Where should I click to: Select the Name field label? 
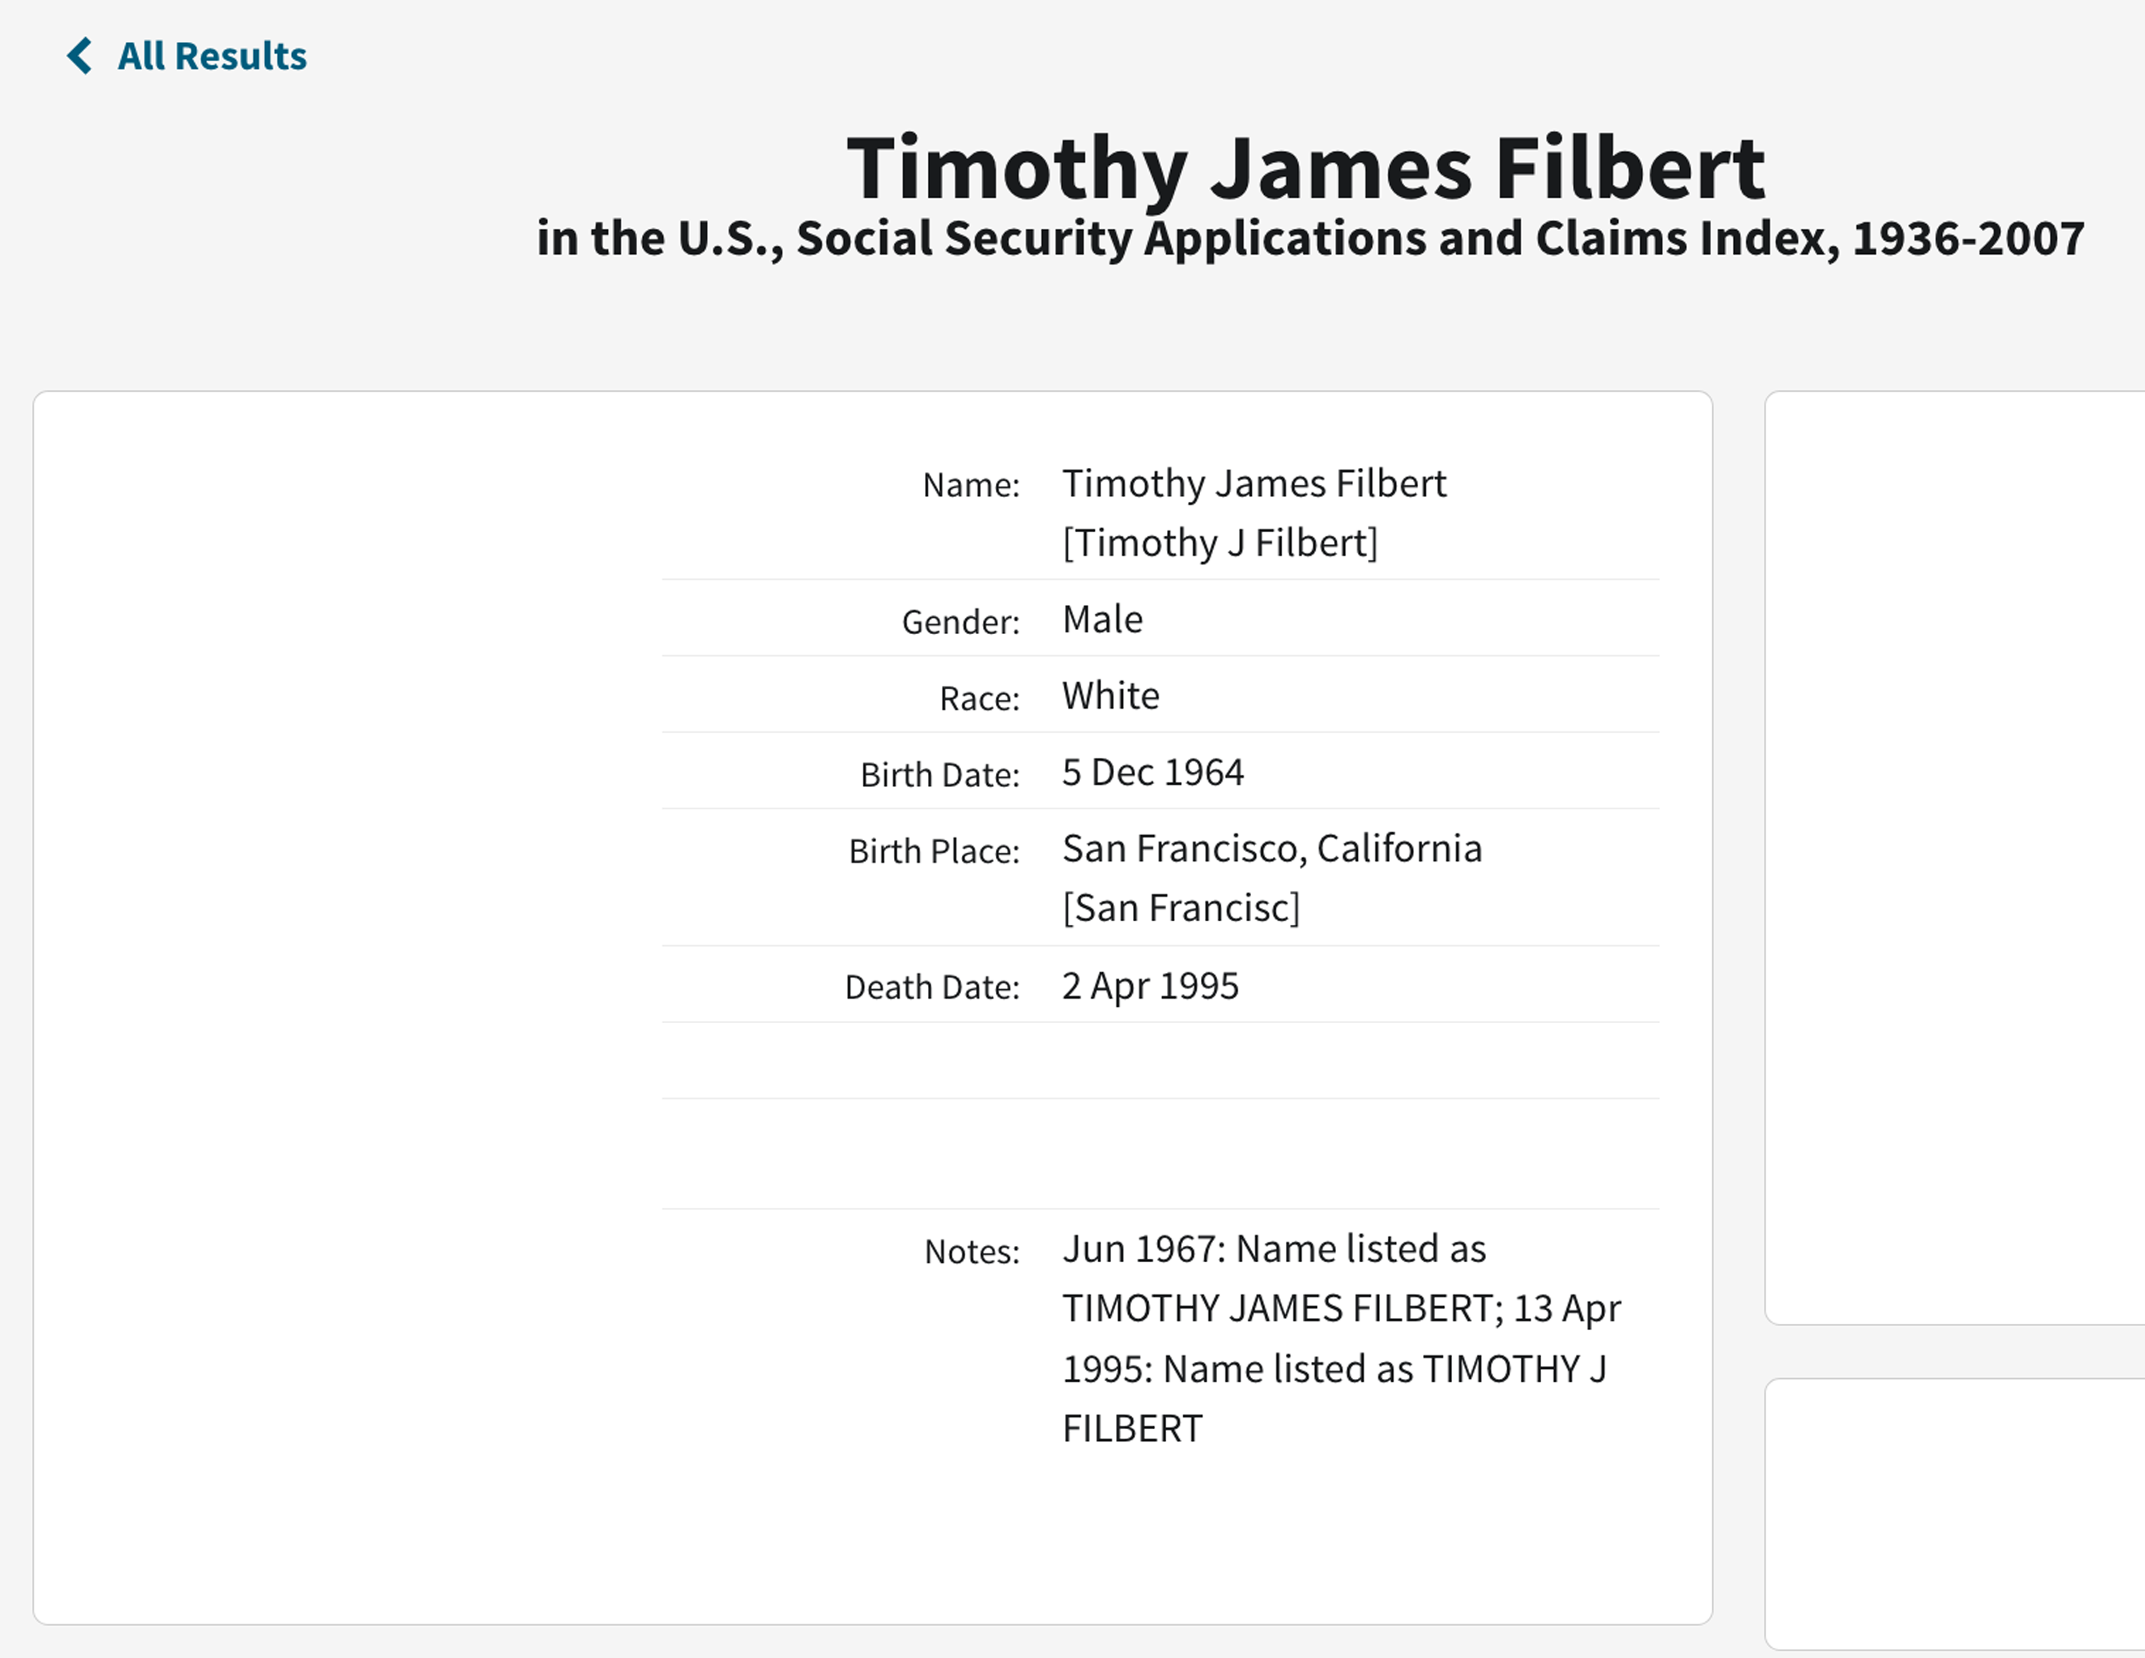[x=971, y=485]
